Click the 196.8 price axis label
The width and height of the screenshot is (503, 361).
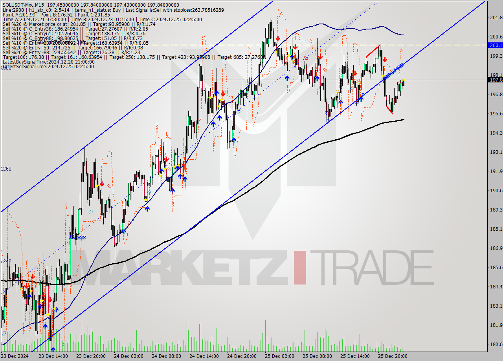click(496, 94)
